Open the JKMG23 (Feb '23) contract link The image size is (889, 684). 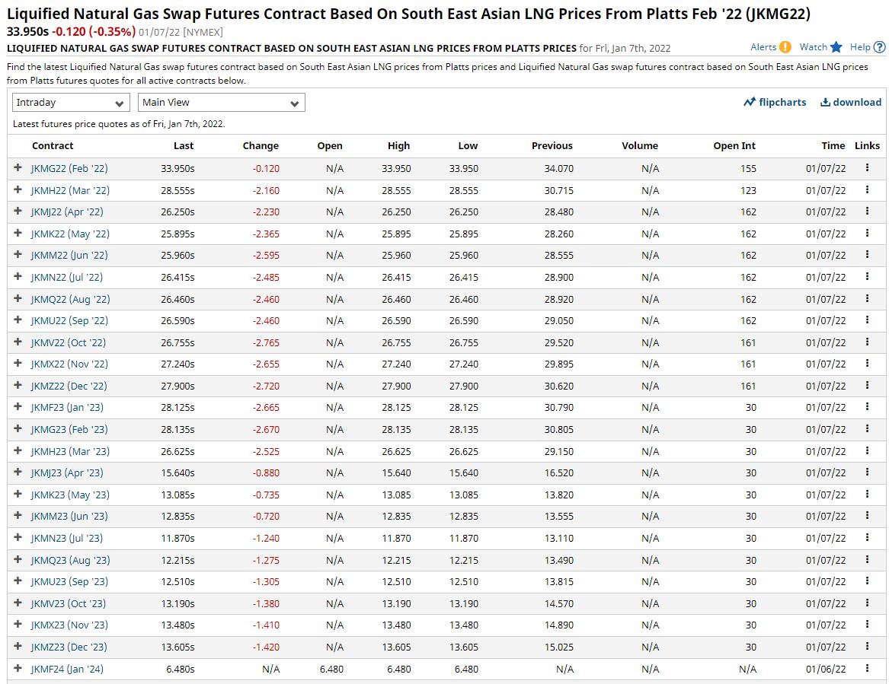click(x=69, y=429)
